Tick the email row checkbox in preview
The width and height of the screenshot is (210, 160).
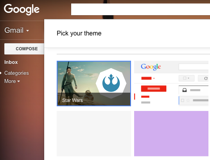(x=182, y=100)
